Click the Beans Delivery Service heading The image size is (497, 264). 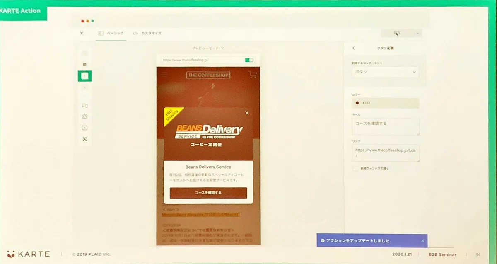tap(208, 167)
